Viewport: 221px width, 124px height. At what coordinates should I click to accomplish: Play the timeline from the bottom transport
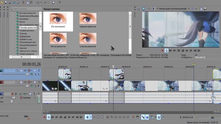[x=57, y=117]
